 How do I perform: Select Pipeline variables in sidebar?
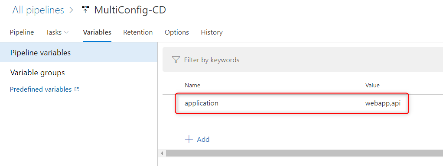(78, 52)
